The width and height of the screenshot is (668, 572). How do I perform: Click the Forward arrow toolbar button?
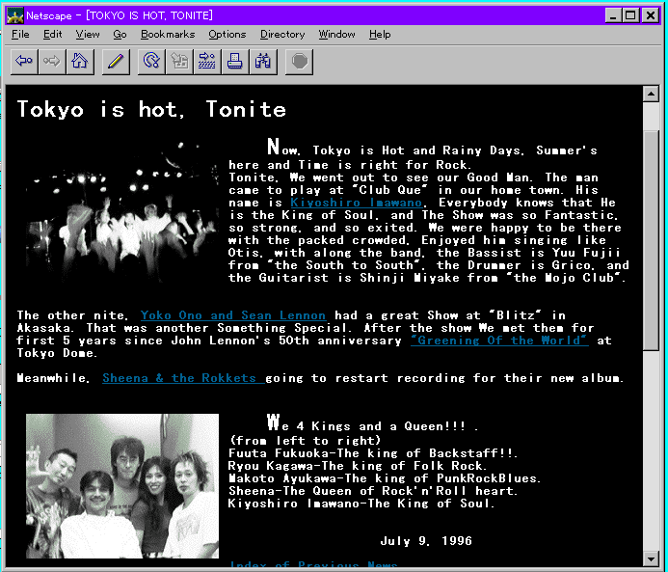click(x=52, y=62)
